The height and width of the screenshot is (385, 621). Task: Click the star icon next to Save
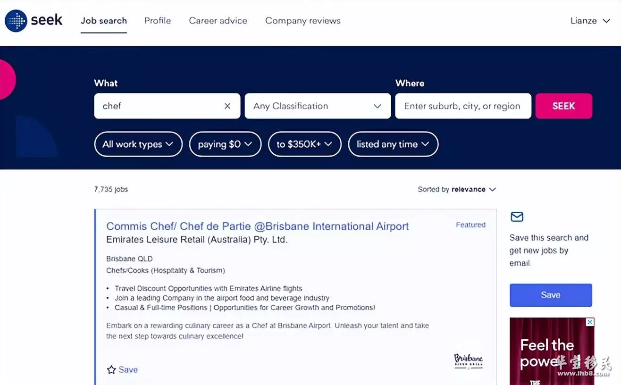click(111, 369)
